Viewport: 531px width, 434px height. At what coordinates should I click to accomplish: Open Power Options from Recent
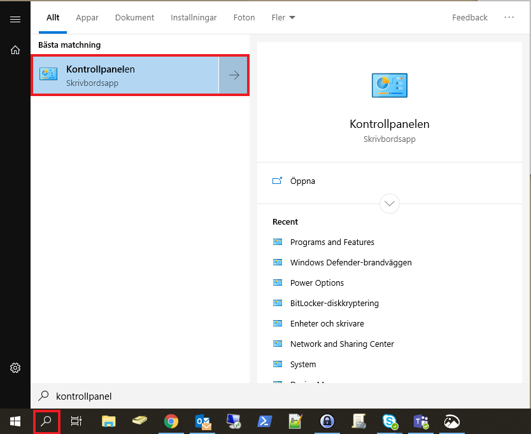(x=316, y=283)
